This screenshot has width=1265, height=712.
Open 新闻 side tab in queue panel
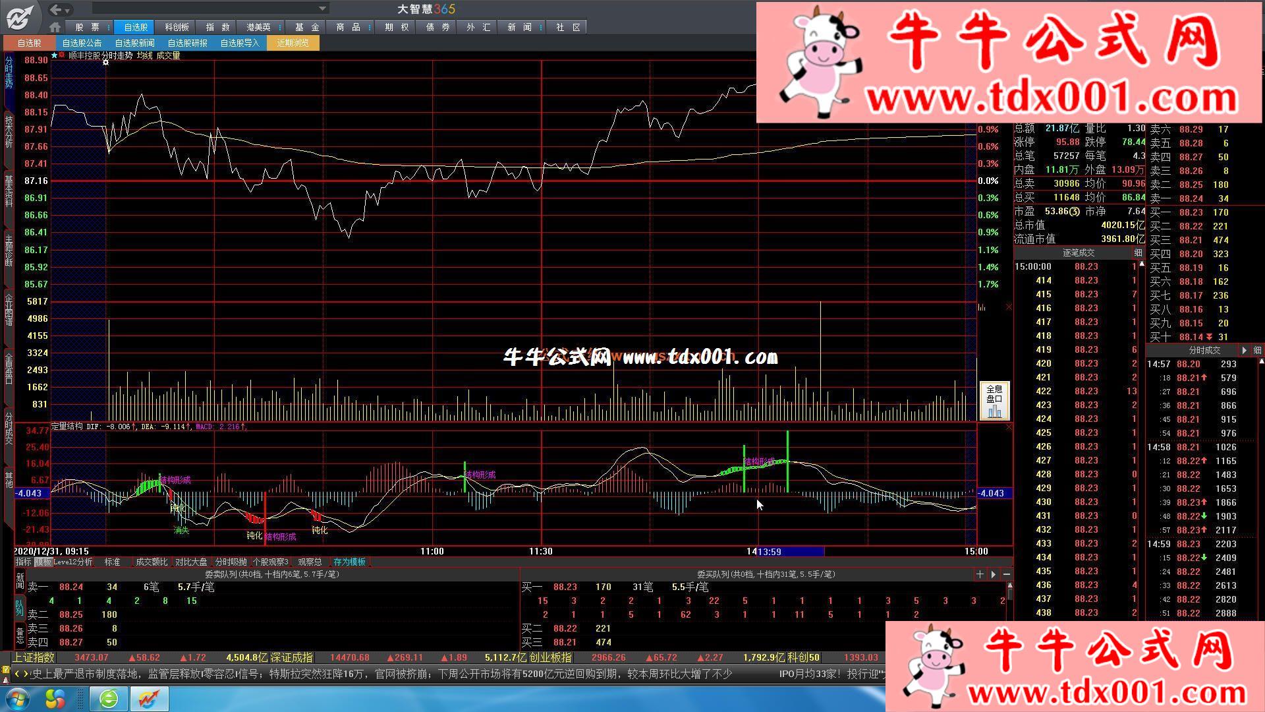(20, 581)
